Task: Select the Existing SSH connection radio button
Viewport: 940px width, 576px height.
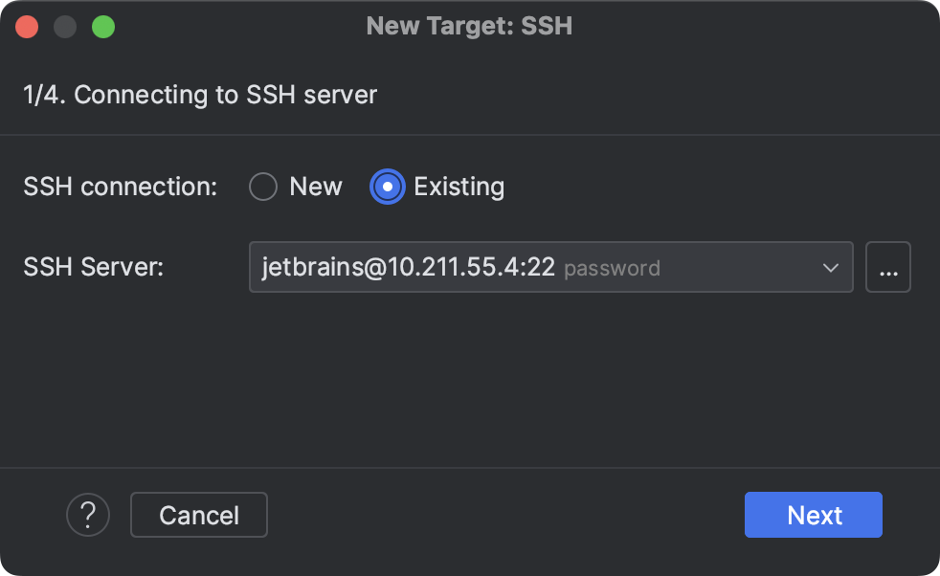Action: coord(387,187)
